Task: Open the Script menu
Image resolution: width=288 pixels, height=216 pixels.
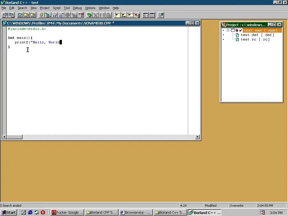Action: coord(57,8)
